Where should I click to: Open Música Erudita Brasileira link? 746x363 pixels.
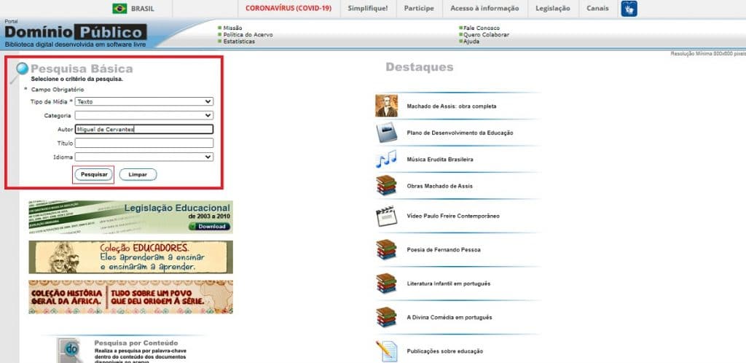(x=440, y=160)
